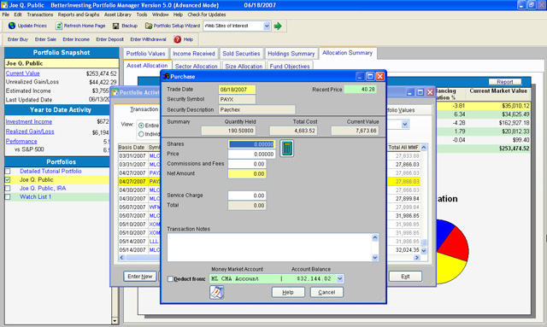The width and height of the screenshot is (547, 327).
Task: Open the Fund Objectives sub-tab
Action: pyautogui.click(x=290, y=67)
